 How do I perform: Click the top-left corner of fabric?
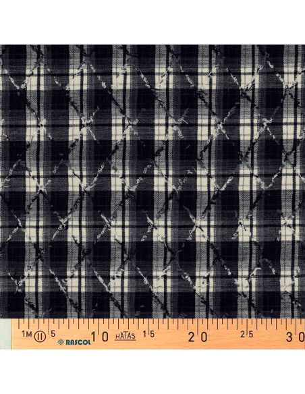[x=2, y=47]
